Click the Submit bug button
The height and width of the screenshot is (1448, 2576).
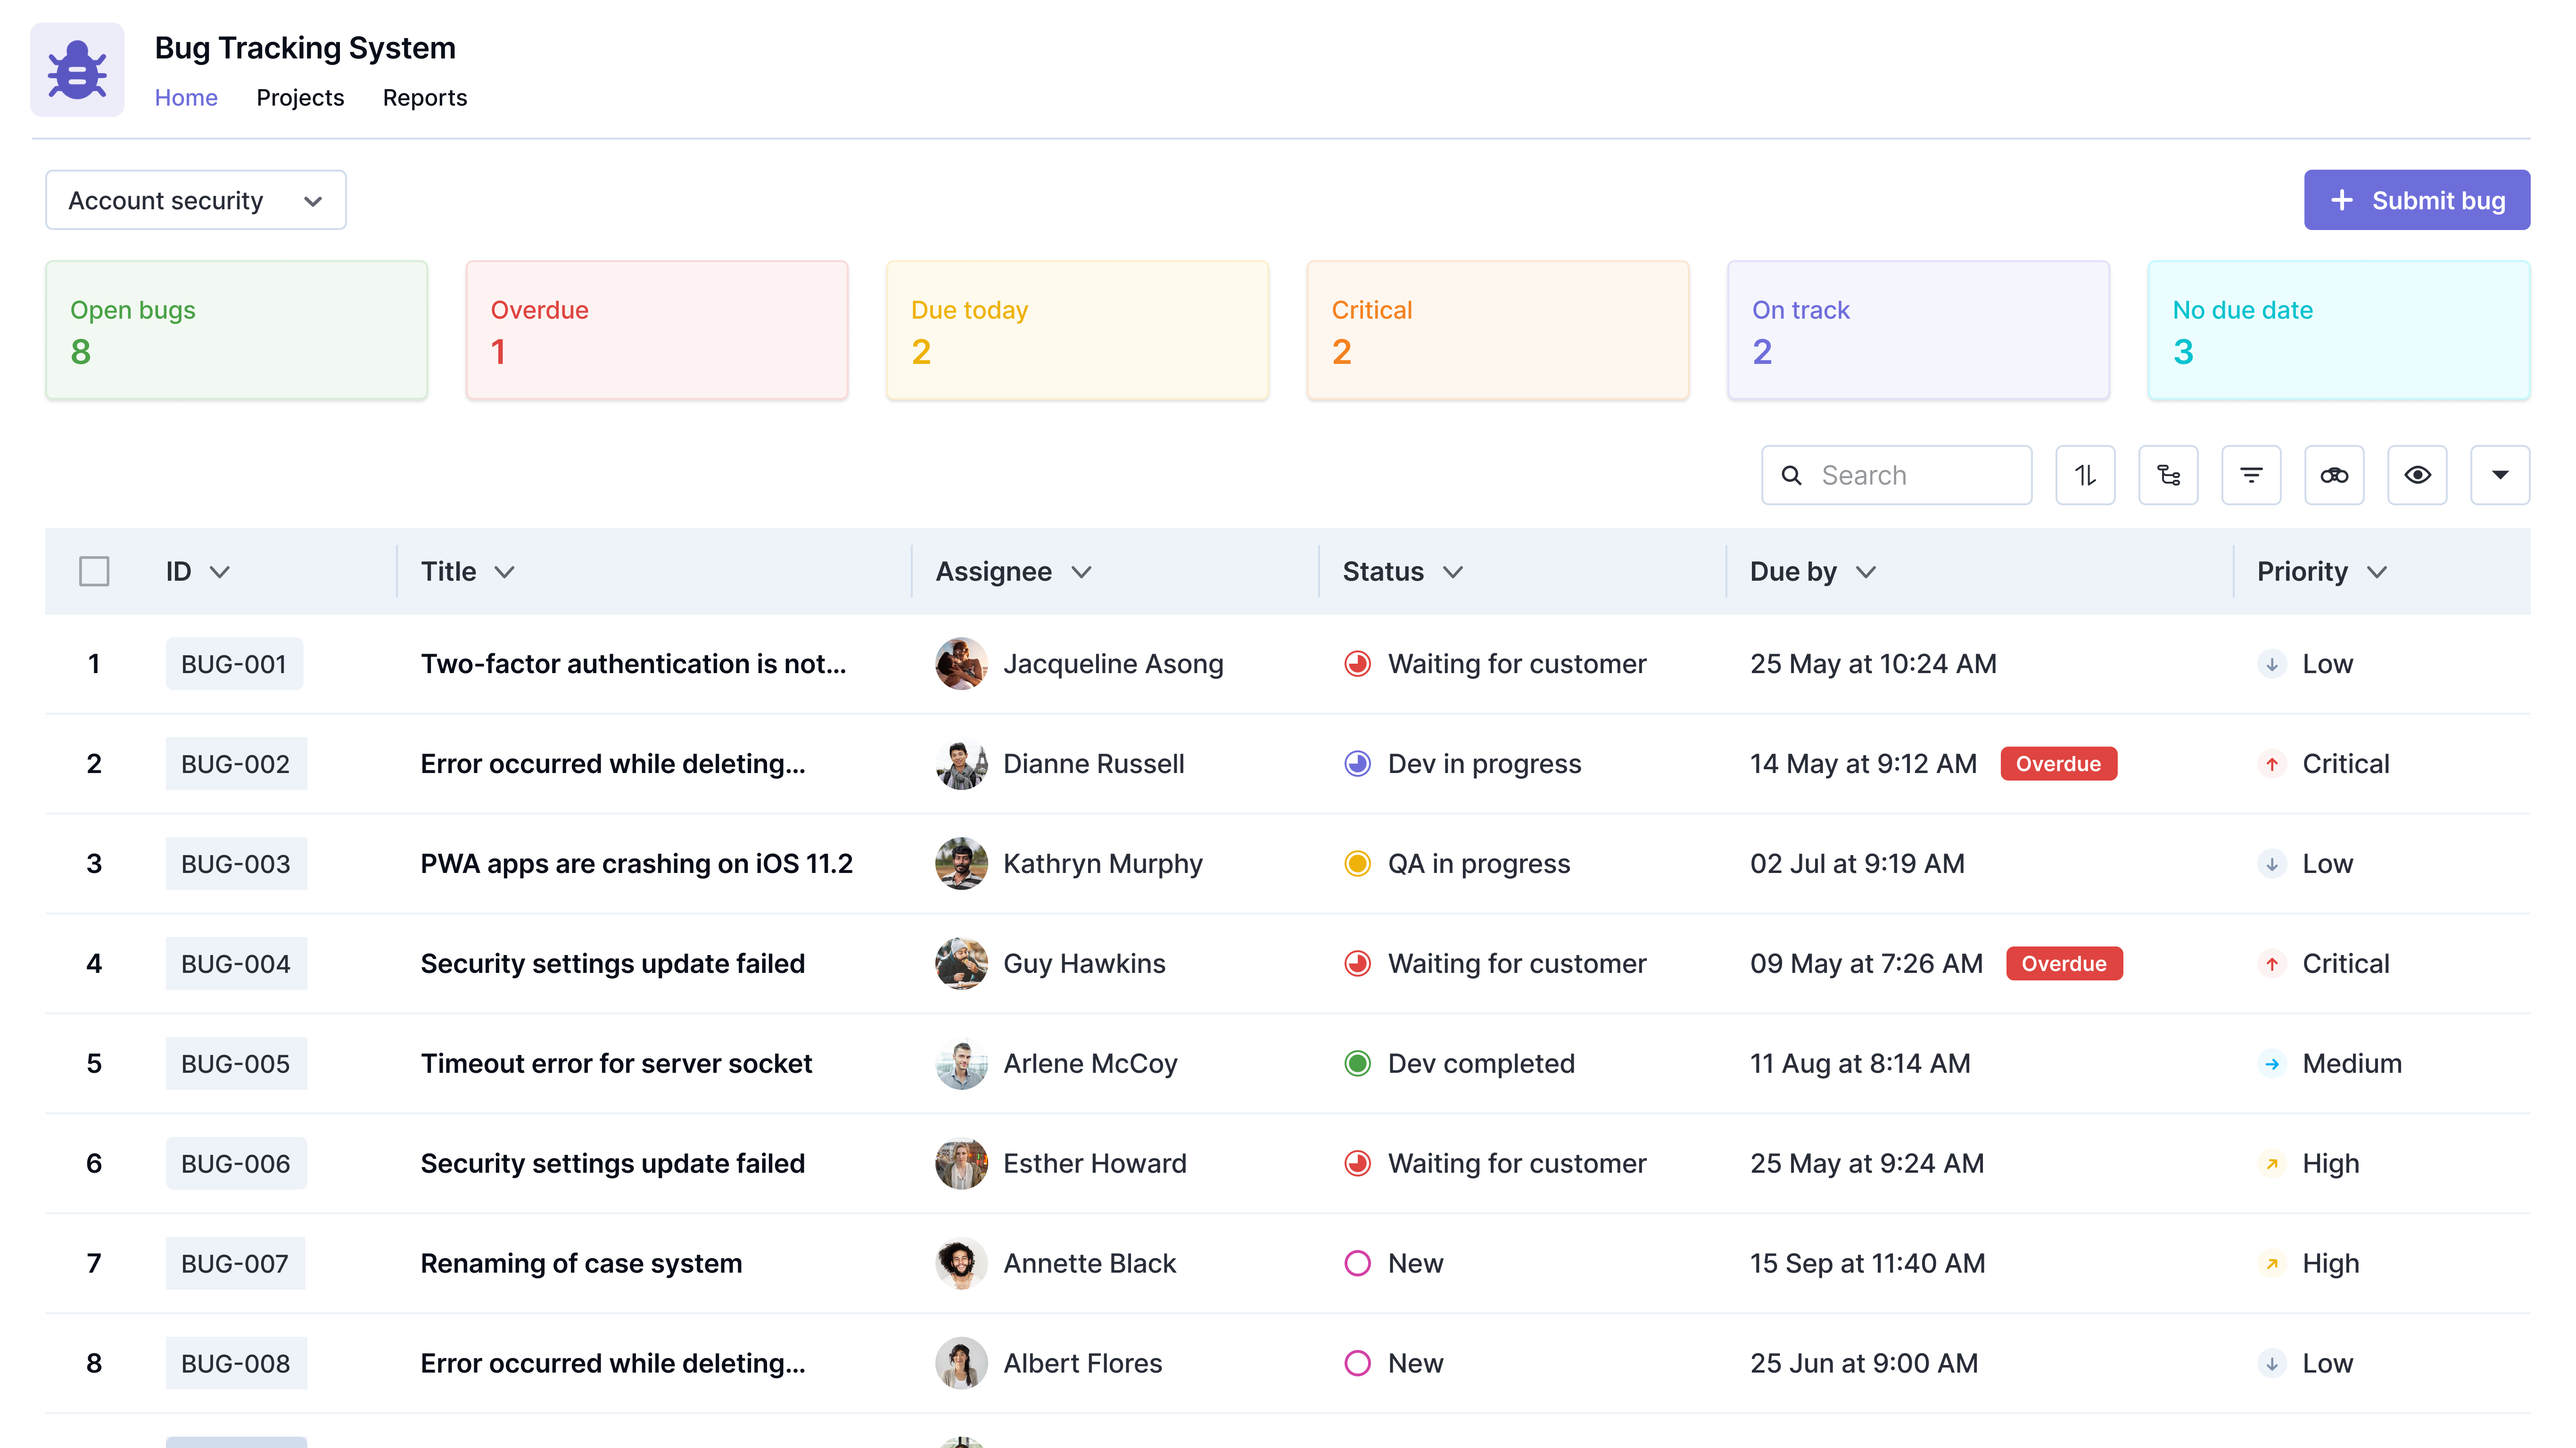click(x=2417, y=200)
